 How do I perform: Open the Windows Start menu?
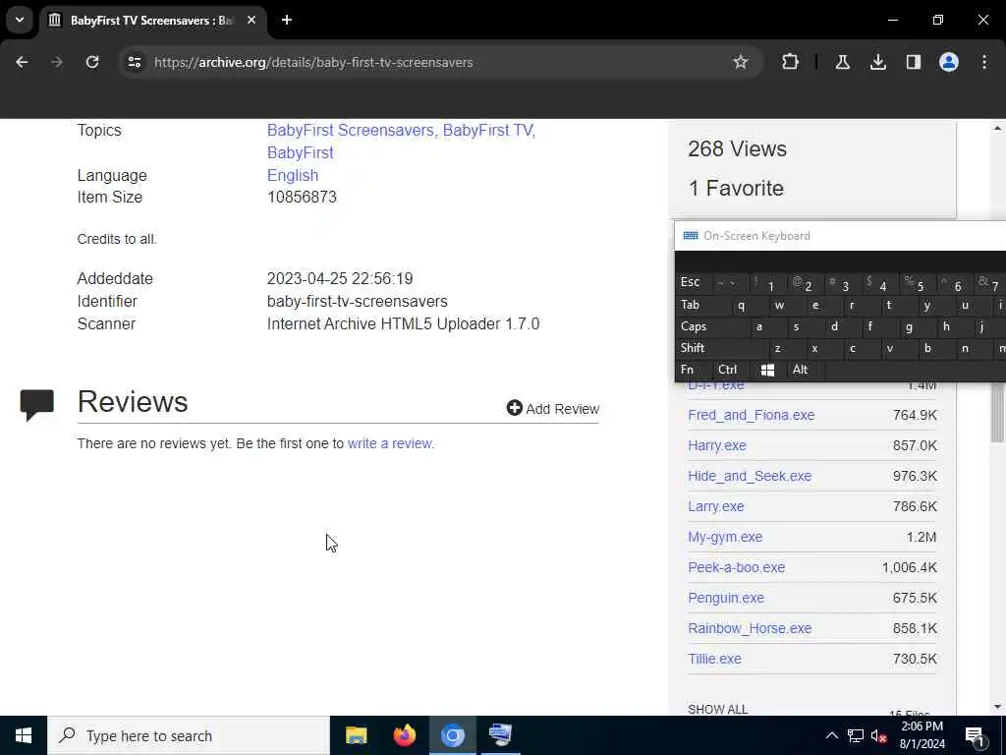click(x=24, y=735)
